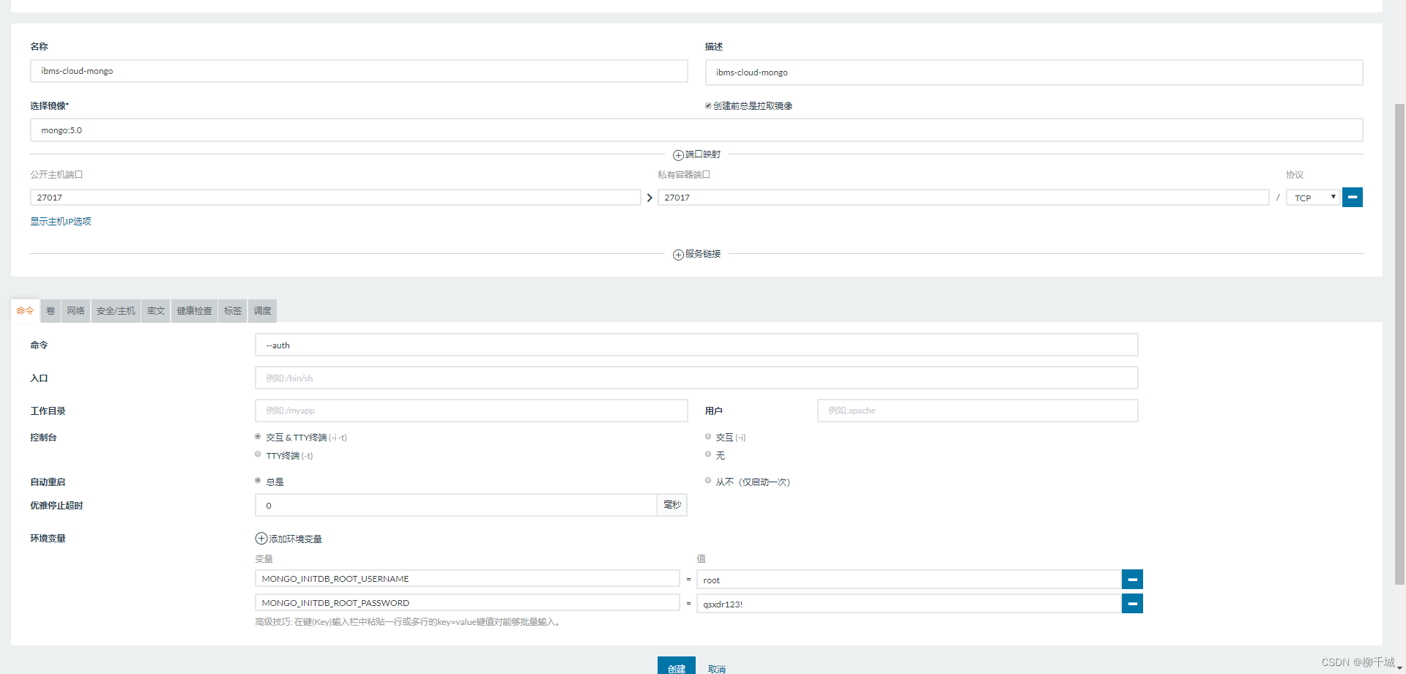The image size is (1406, 674).
Task: Remove the MONGO_INITDB_ROOT_USERNAME variable row
Action: point(1132,579)
